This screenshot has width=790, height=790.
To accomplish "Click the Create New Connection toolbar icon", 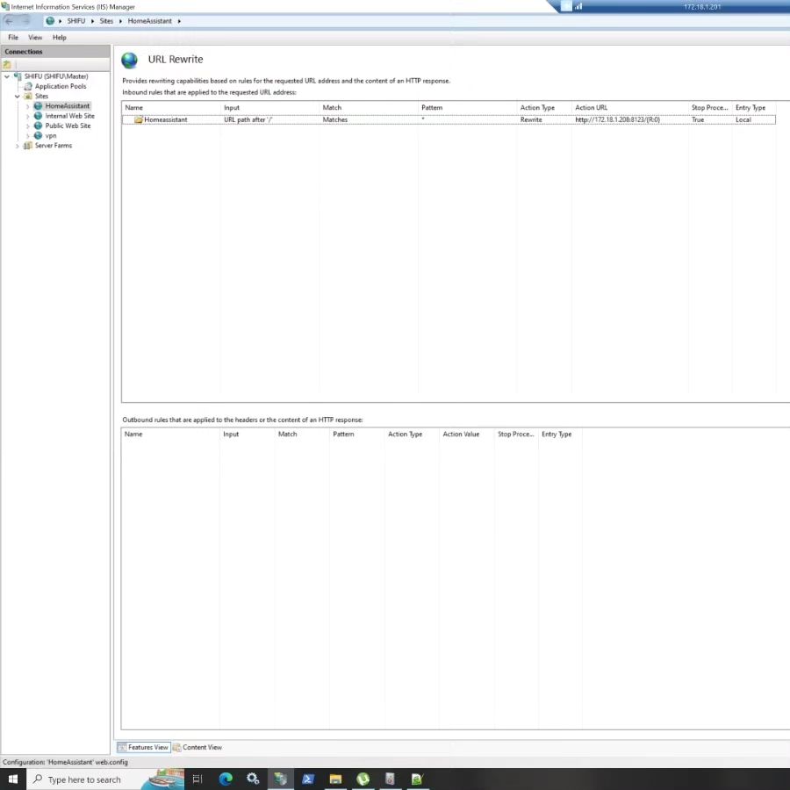I will pos(6,64).
